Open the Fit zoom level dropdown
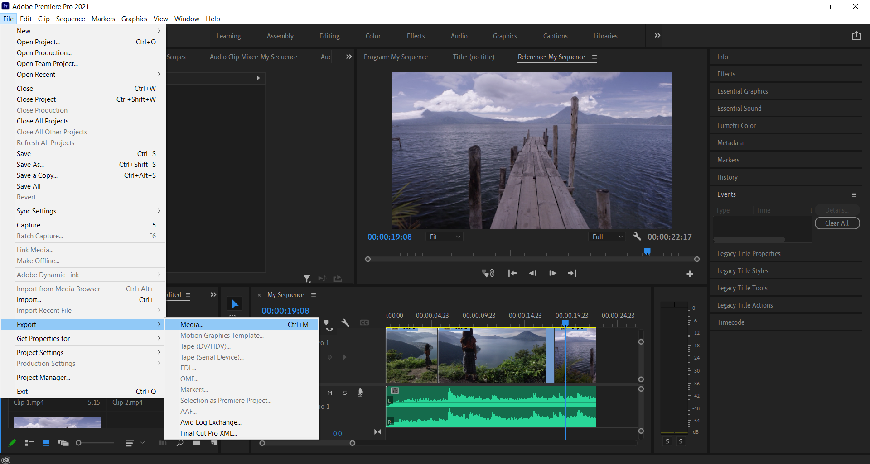 [445, 237]
